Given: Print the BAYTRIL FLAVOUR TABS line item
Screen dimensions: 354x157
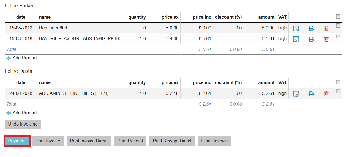Looking at the screenshot, I should pyautogui.click(x=311, y=39).
